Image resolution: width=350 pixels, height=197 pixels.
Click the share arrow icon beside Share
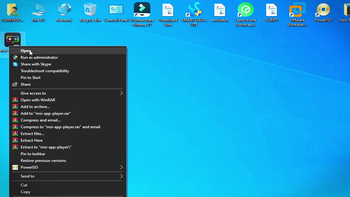coord(15,84)
